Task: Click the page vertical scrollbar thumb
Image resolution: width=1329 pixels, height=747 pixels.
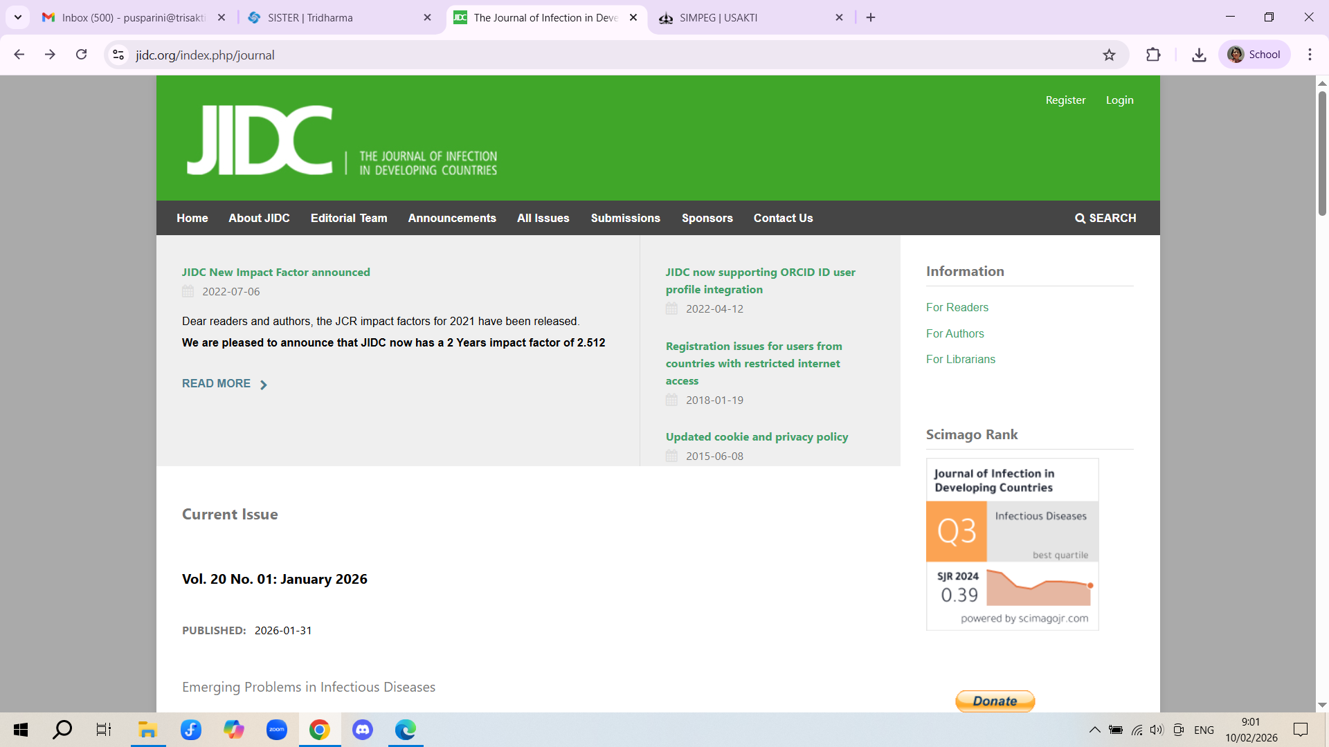Action: pos(1322,152)
